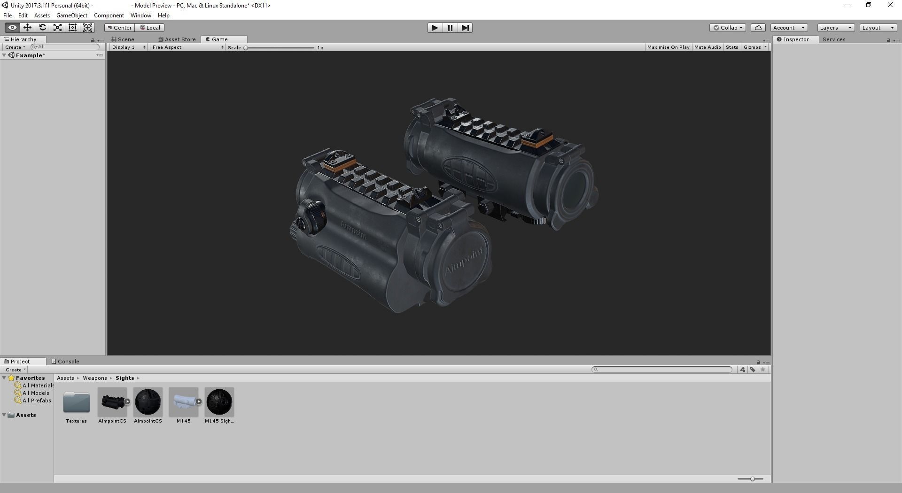Viewport: 902px width, 493px height.
Task: Toggle pivot mode Center button
Action: [120, 28]
